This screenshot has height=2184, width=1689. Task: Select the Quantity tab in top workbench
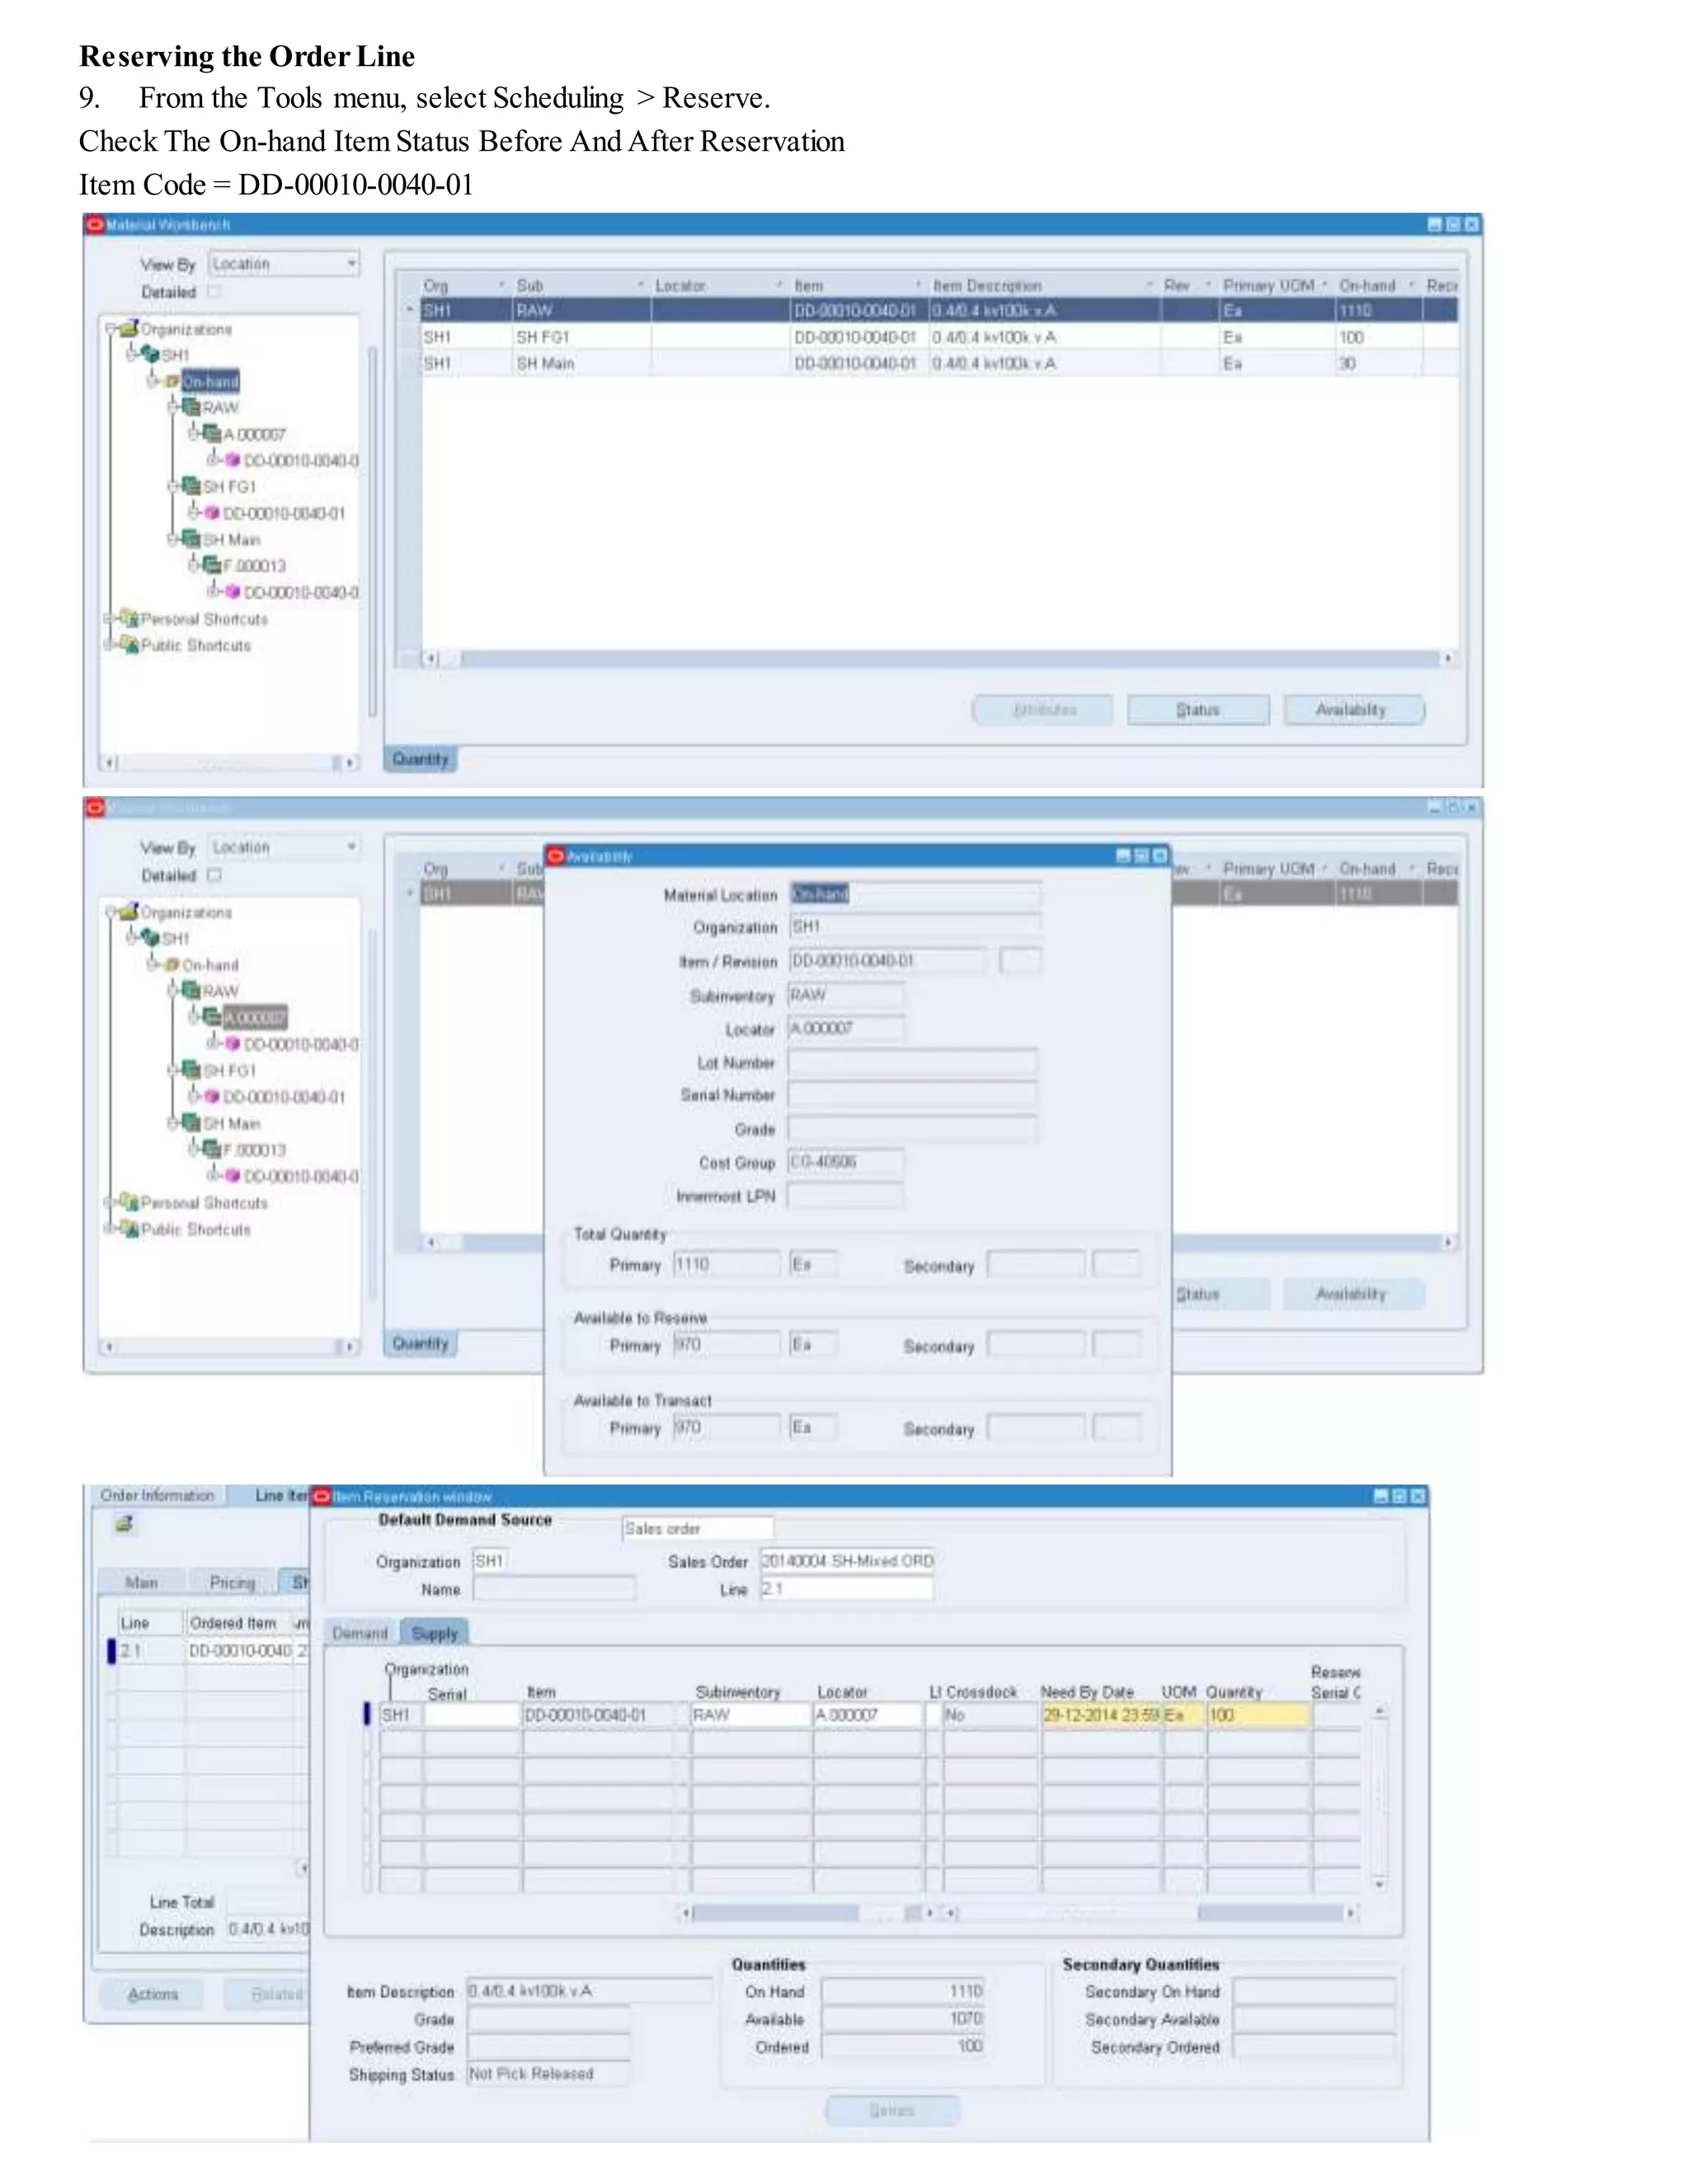tap(421, 759)
